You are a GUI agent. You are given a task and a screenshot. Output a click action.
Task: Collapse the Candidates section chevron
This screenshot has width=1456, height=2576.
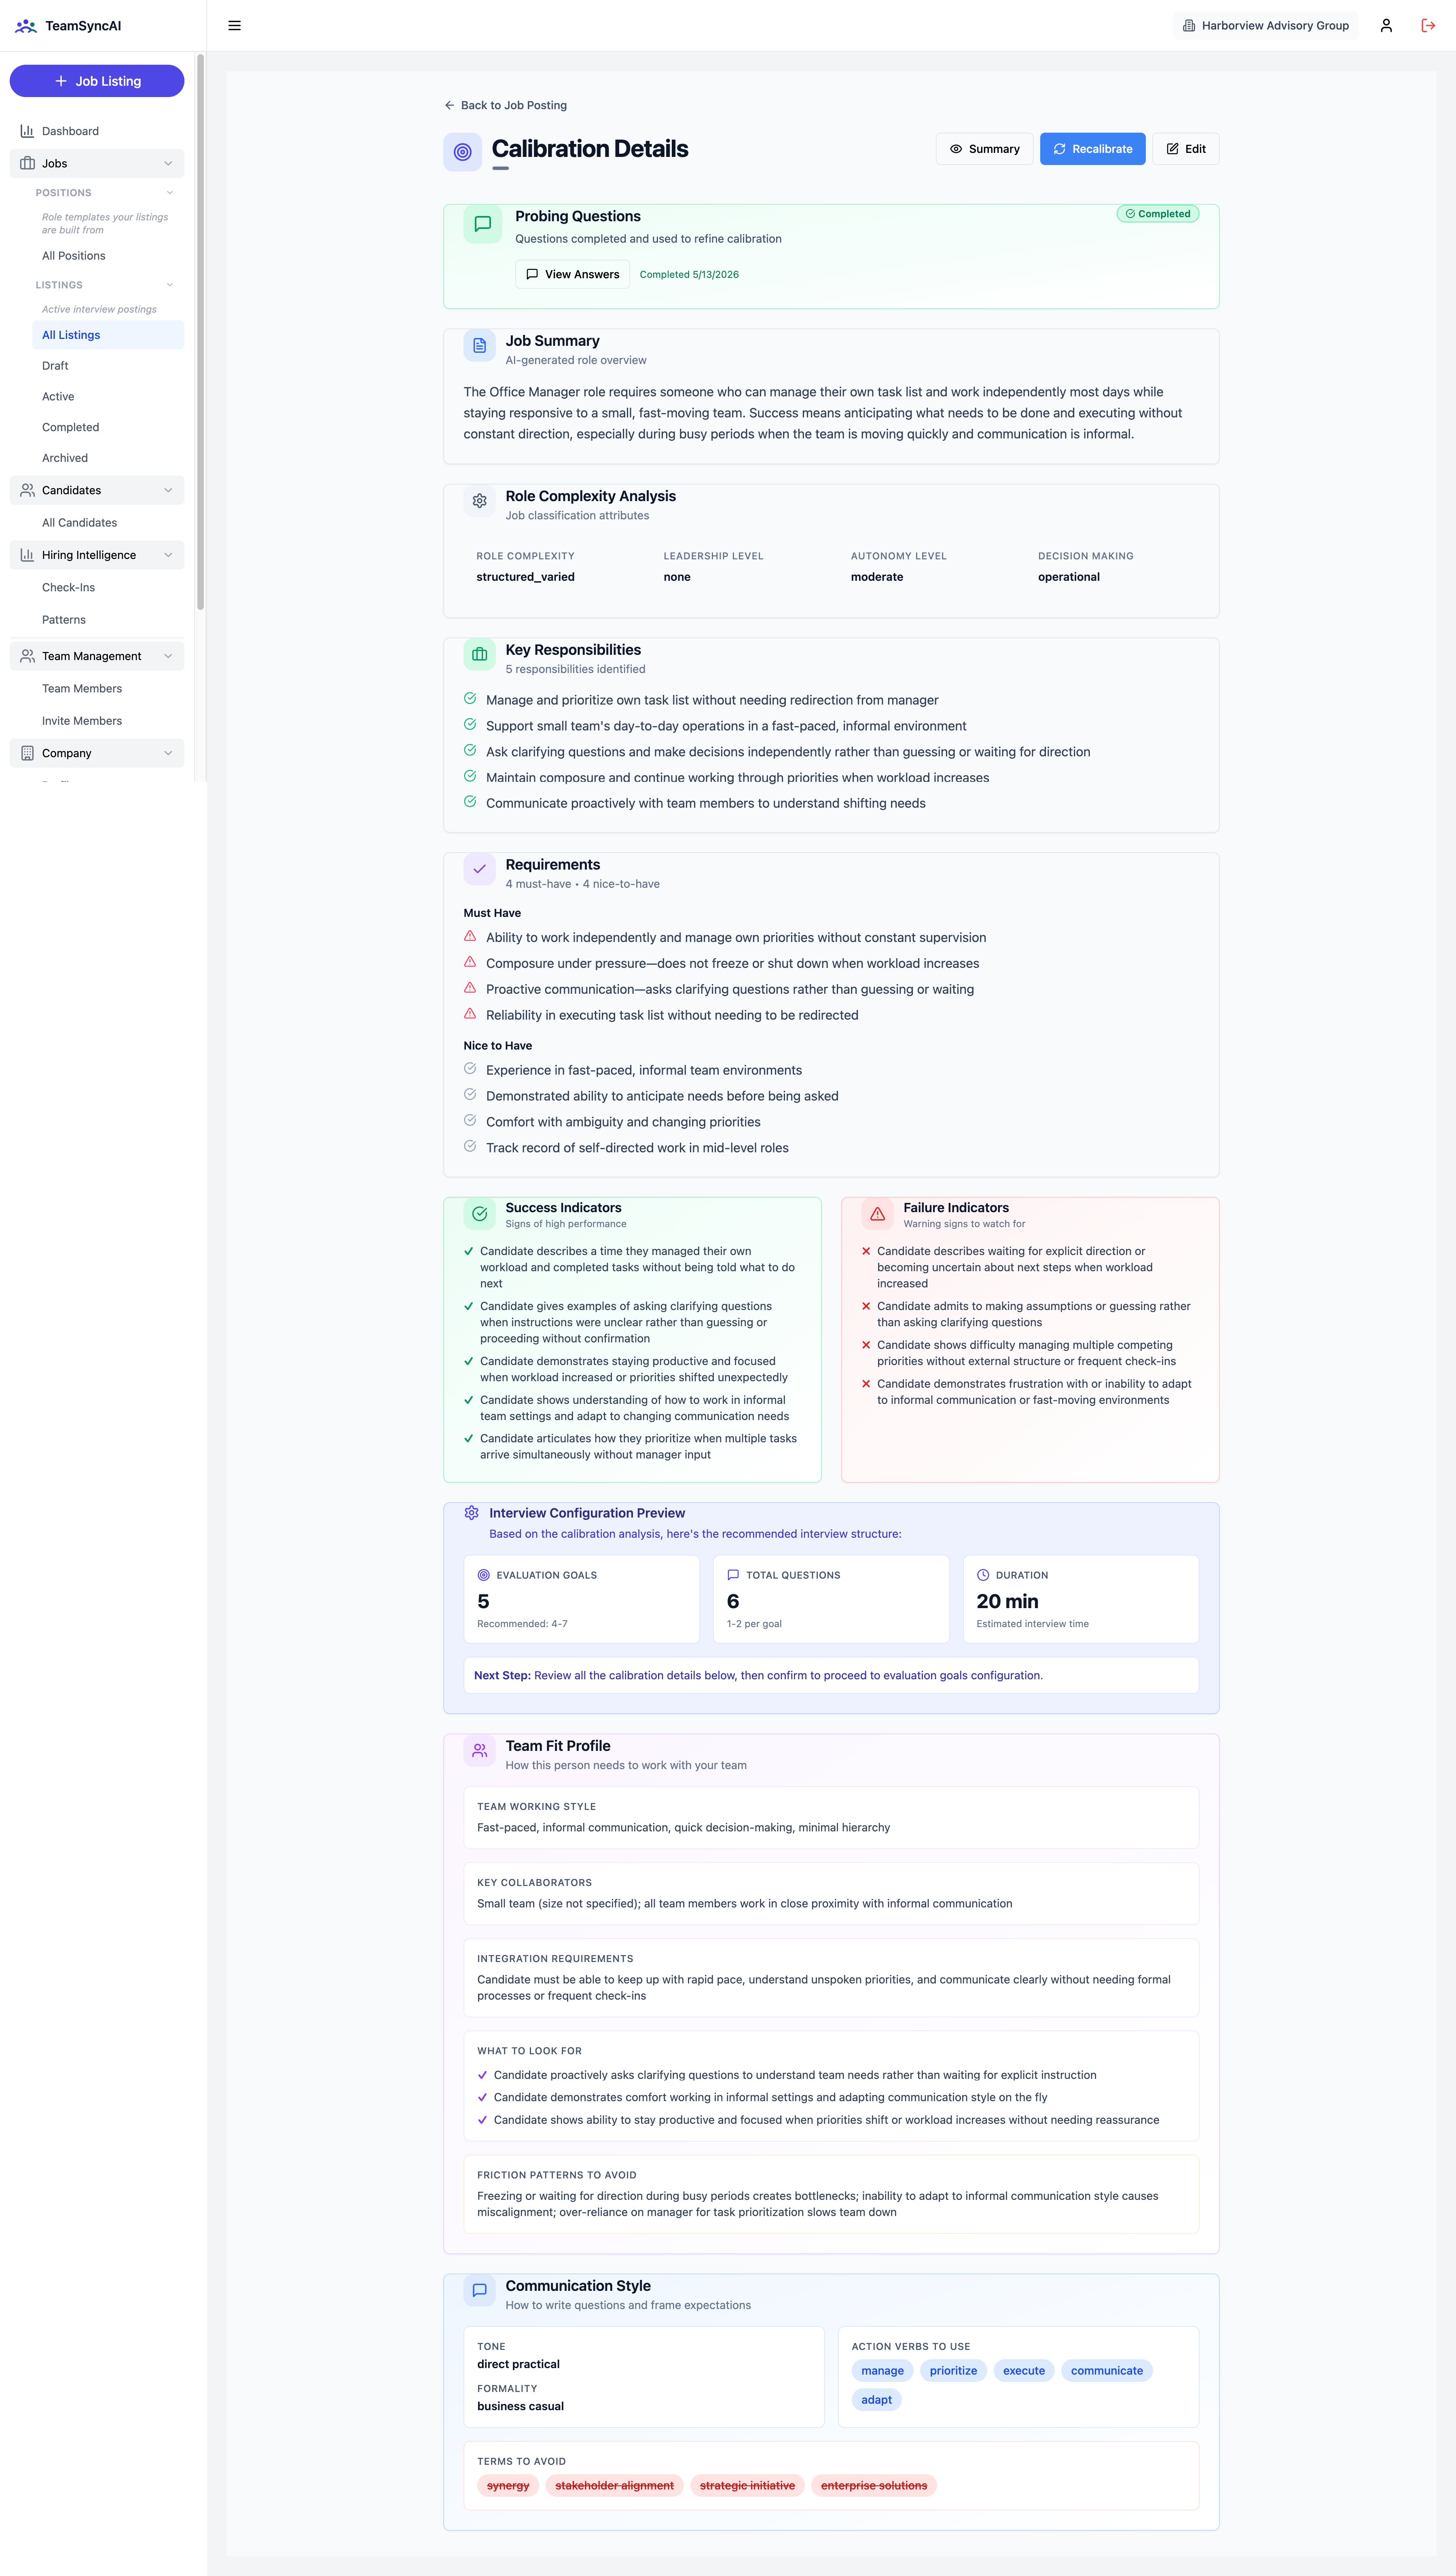click(168, 490)
